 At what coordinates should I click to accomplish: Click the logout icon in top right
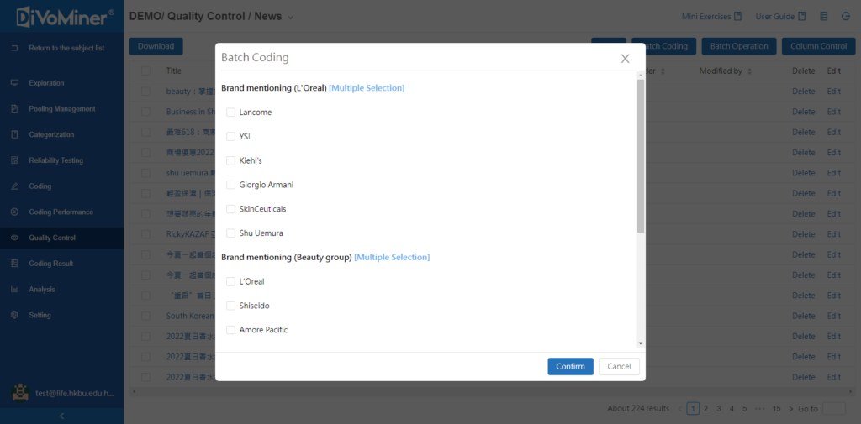click(x=846, y=17)
